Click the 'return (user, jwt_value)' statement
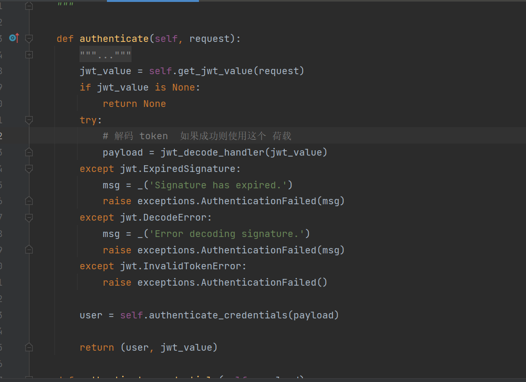526x382 pixels. [149, 347]
